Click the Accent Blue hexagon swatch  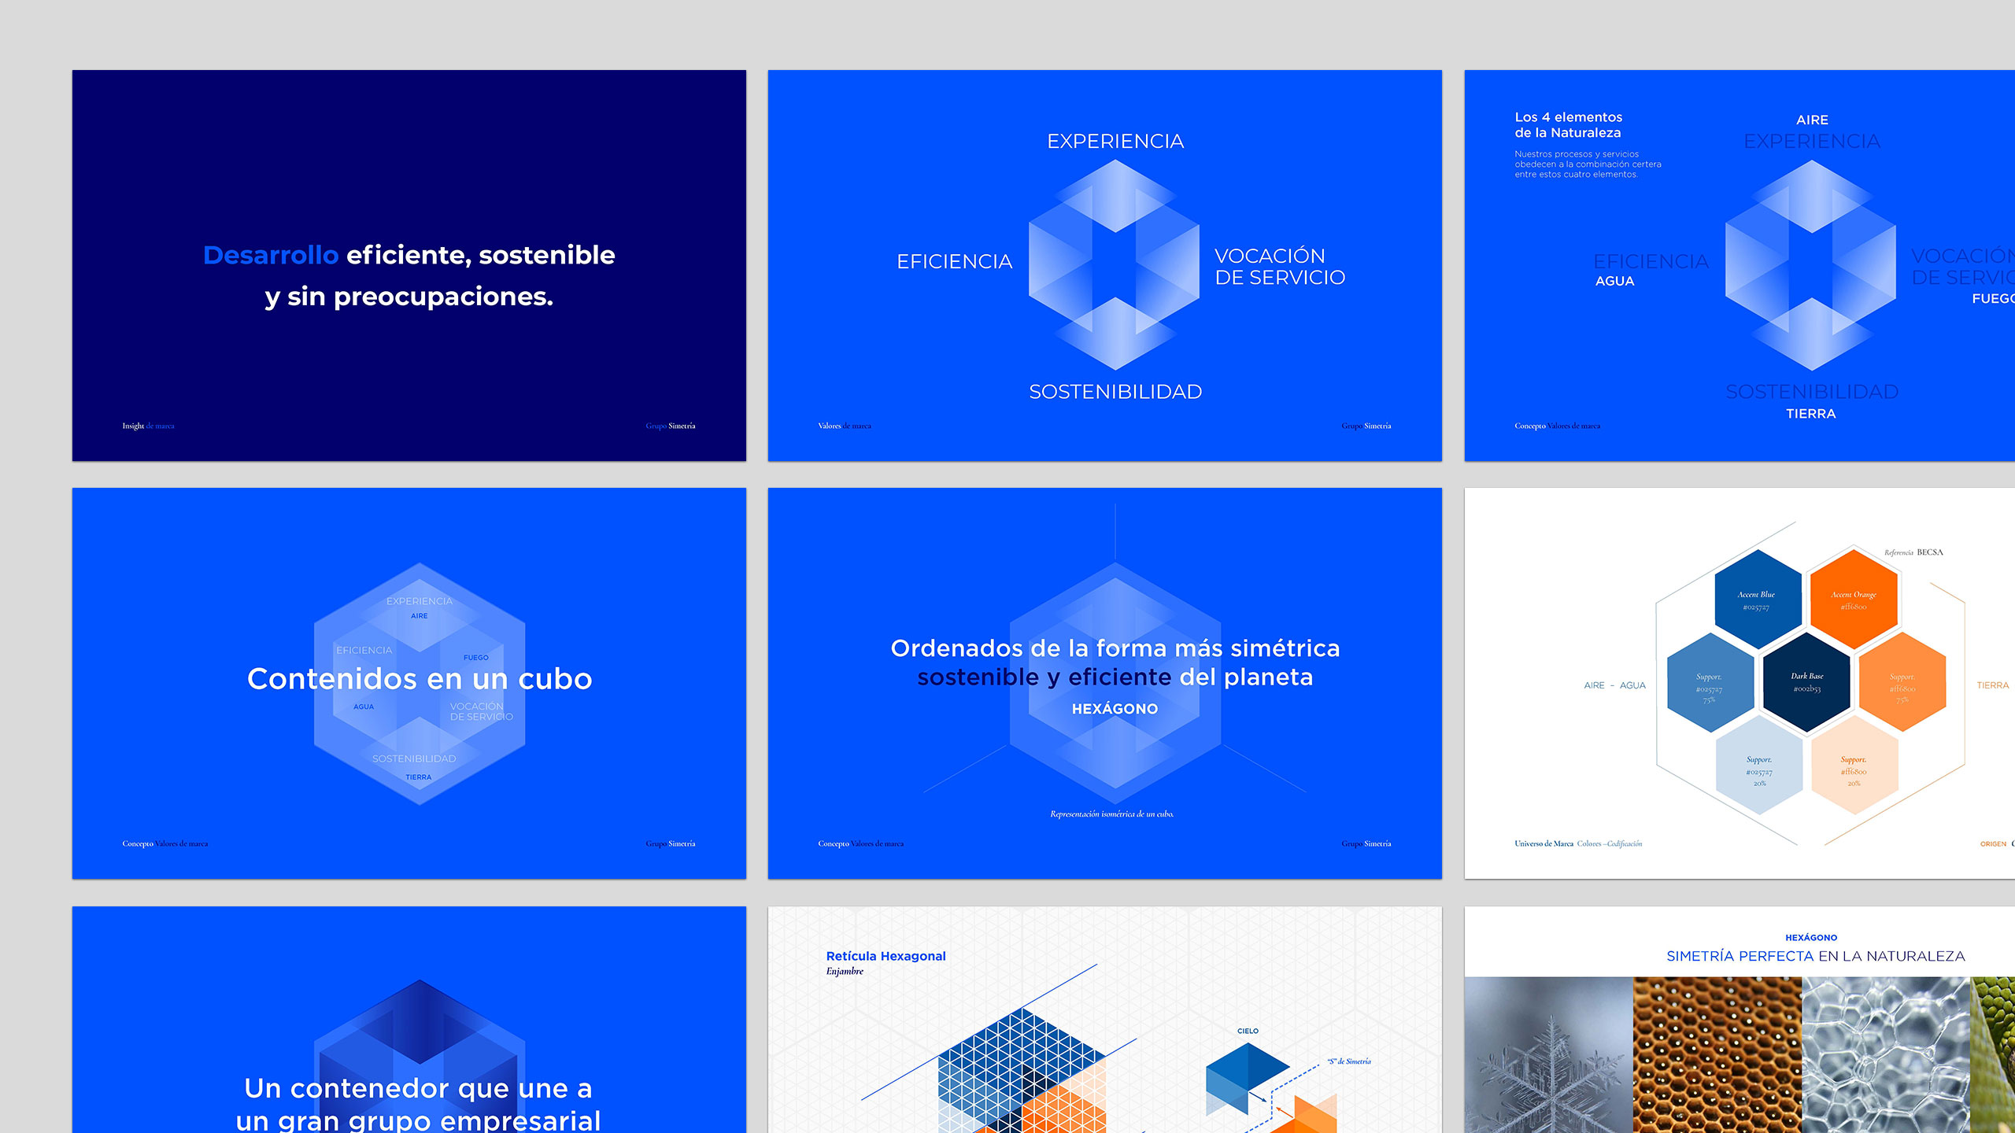(1757, 600)
